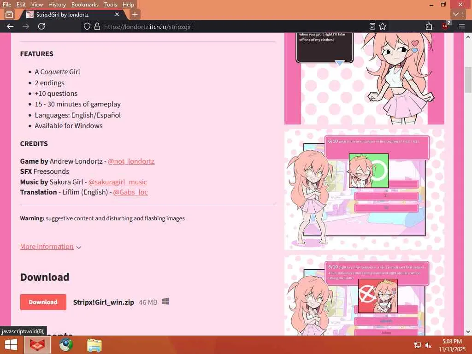472x354 pixels.
Task: Open the Tools menu
Action: (x=111, y=5)
